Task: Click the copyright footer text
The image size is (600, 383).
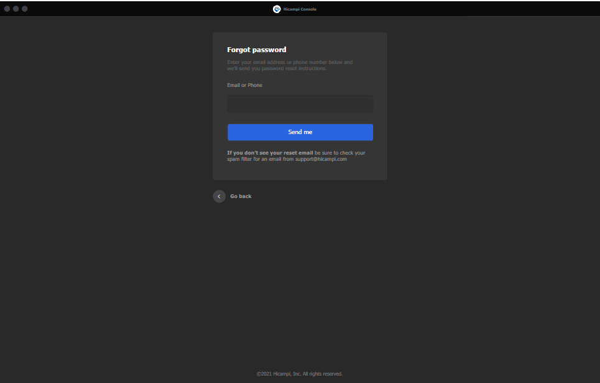Action: [300, 374]
